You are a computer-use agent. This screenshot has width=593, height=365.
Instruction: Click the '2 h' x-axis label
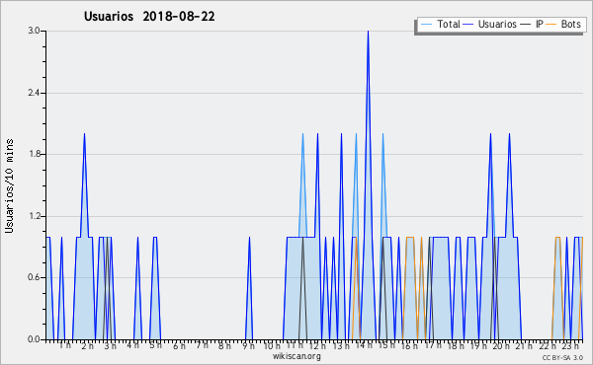[x=87, y=346]
